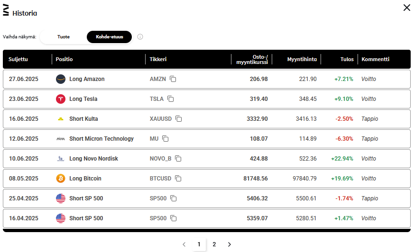Viewport: 414px width, 252px height.
Task: Click the Bitcoin logo icon
Action: [61, 179]
